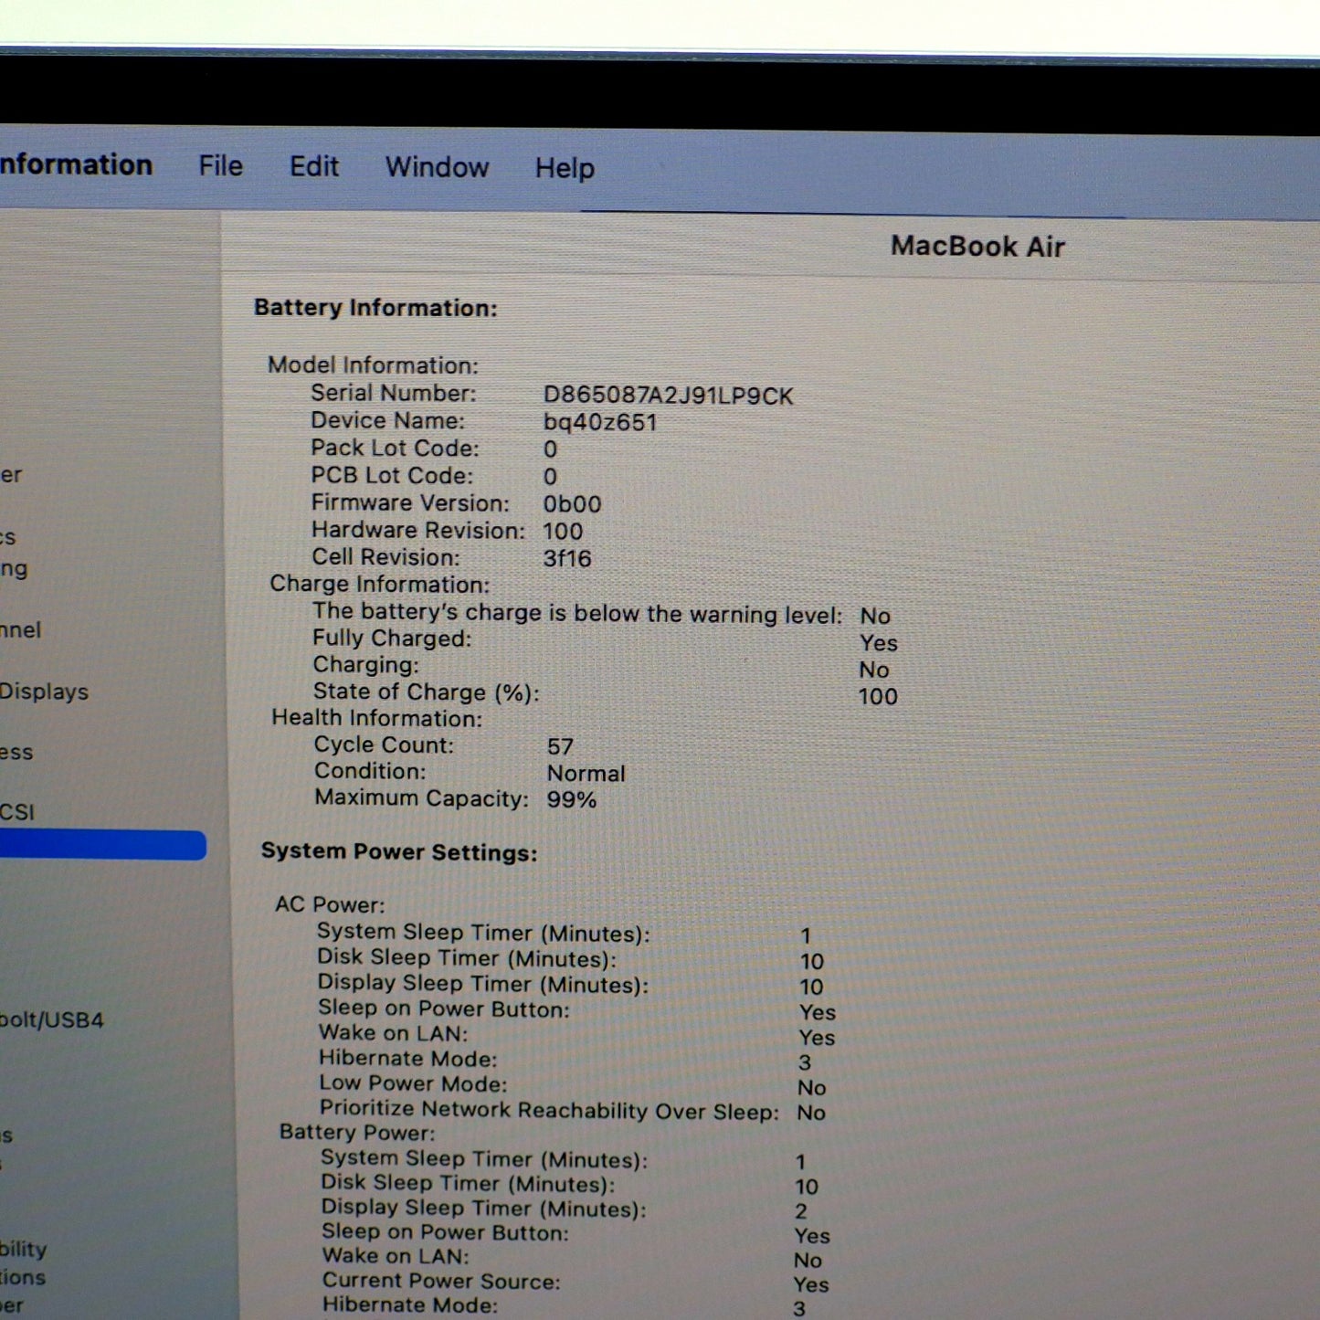Click the "State of Charge (%):" label
The height and width of the screenshot is (1320, 1320).
pyautogui.click(x=426, y=692)
